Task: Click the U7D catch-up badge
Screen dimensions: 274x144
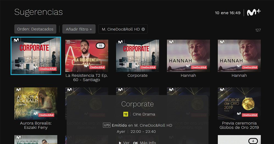Action: coord(107,125)
